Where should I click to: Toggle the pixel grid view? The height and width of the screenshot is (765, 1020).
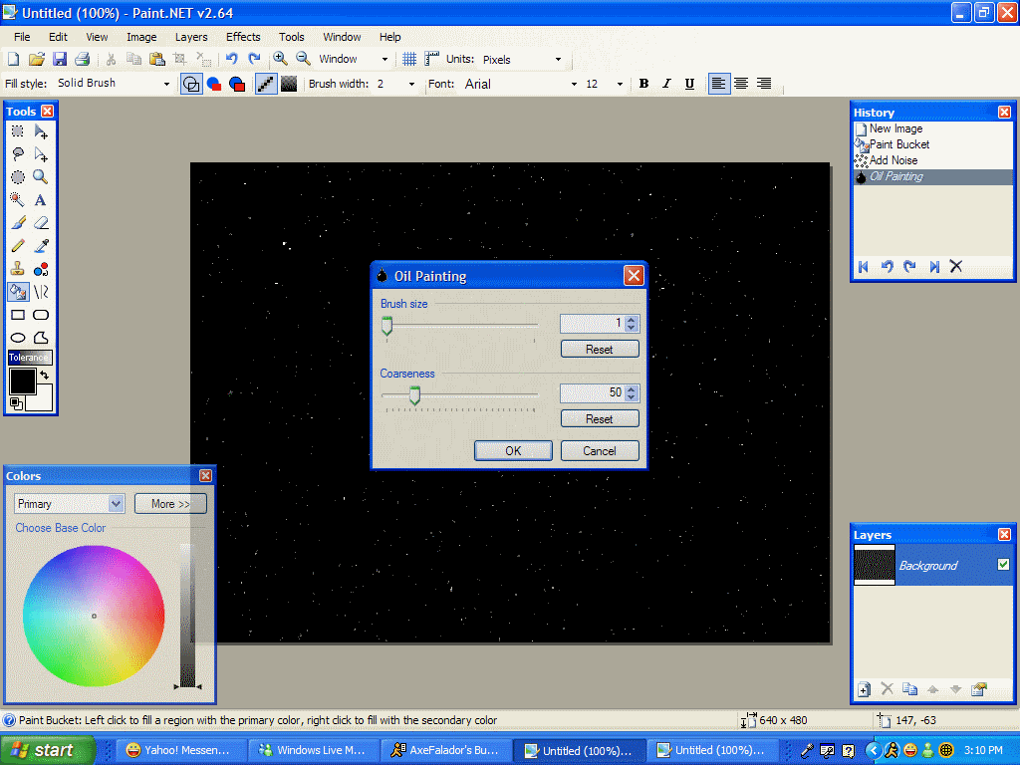(x=409, y=60)
